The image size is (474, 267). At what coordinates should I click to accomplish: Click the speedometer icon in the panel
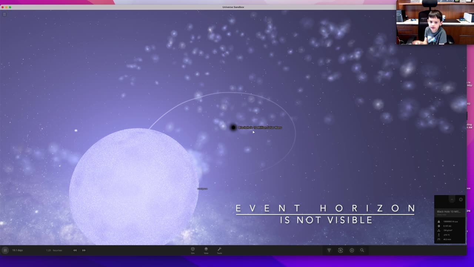(439, 239)
